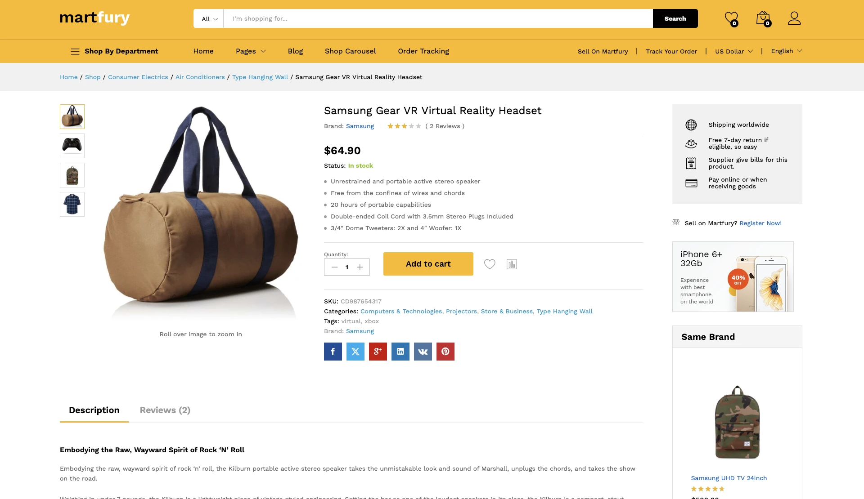Screen dimensions: 864x499
Task: Open the US Dollar currency dropdown
Action: coord(733,51)
